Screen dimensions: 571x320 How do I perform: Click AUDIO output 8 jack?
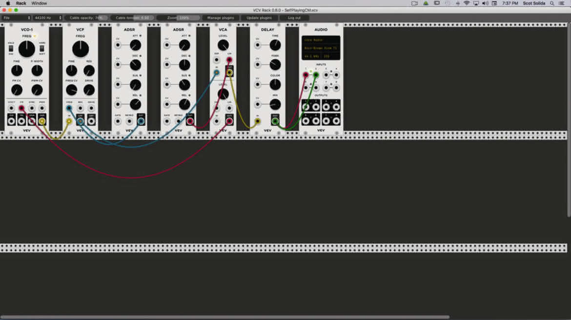click(336, 120)
